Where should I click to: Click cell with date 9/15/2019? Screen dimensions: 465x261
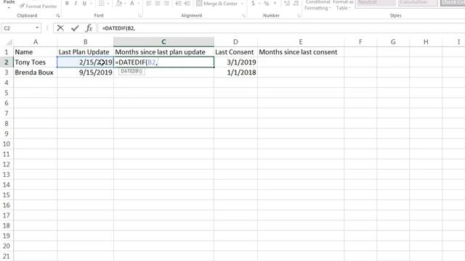(x=86, y=72)
